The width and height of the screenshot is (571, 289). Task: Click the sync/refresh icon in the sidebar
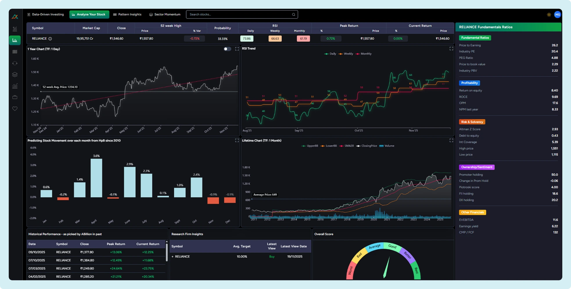pos(15,63)
